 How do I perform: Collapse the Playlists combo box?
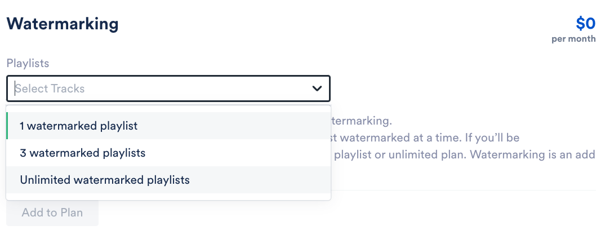click(x=317, y=88)
